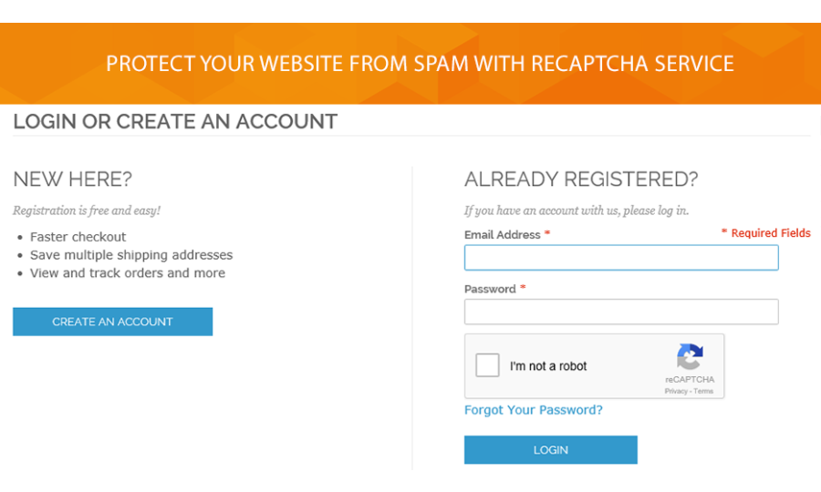The image size is (821, 492).
Task: Click the reCAPTCHA logo icon
Action: 690,357
